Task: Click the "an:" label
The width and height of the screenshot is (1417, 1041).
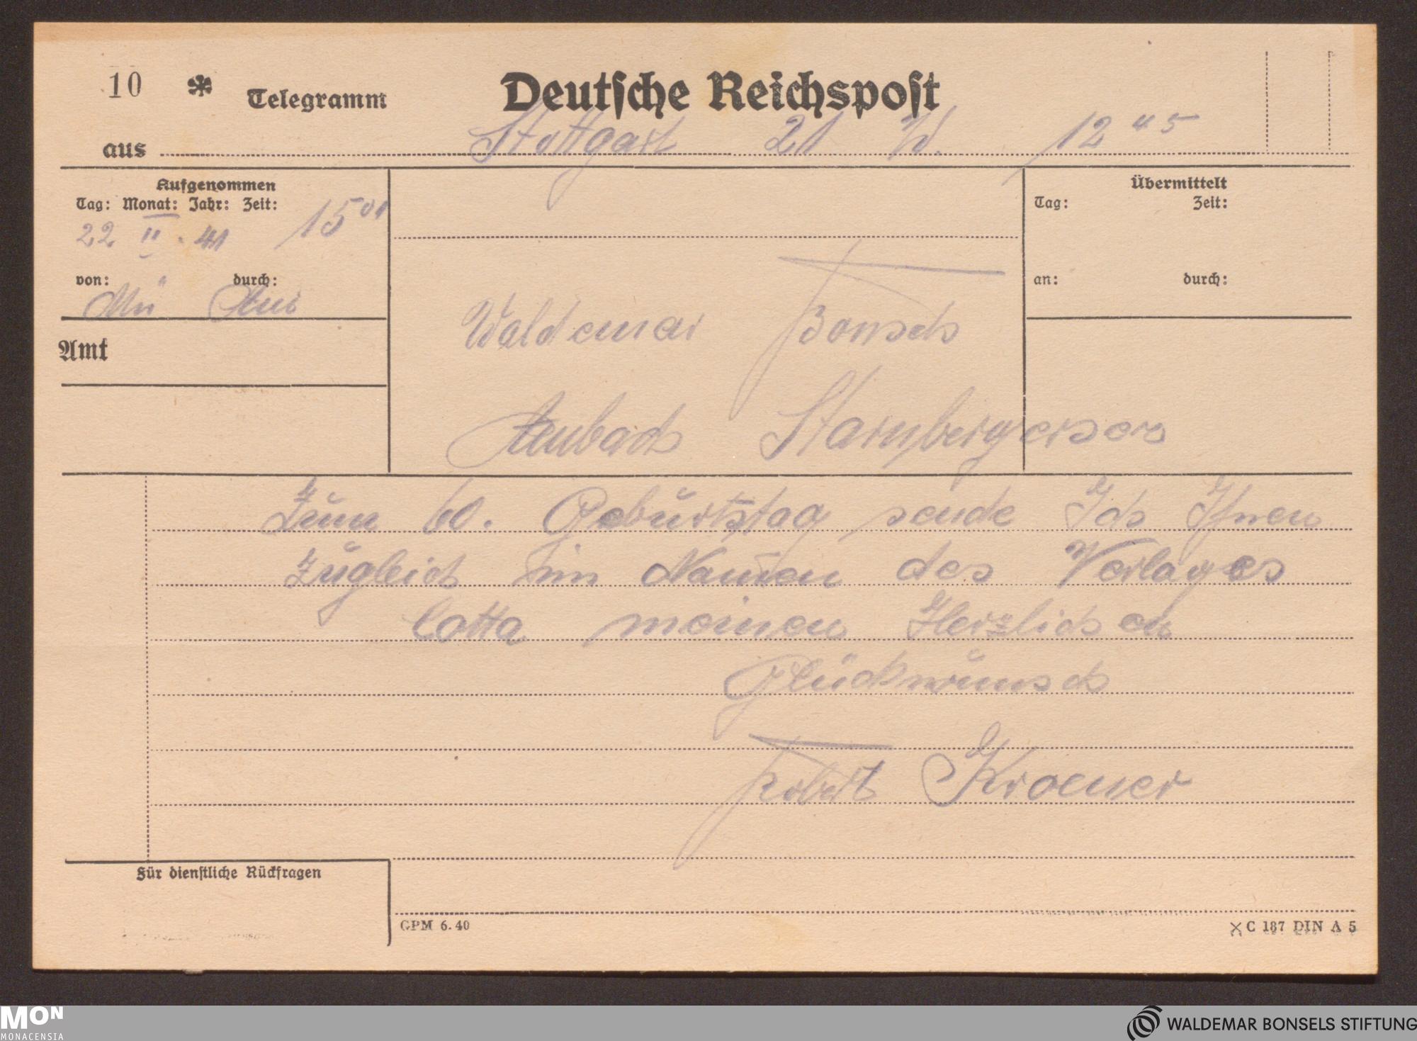Action: click(1046, 280)
